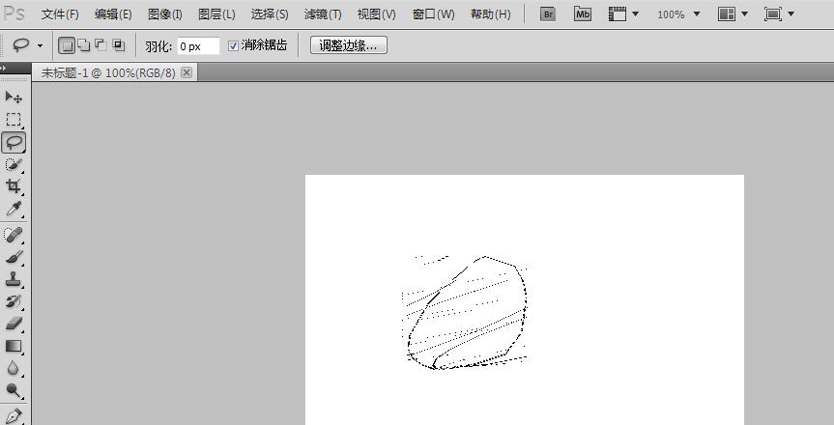The image size is (834, 425).
Task: Select the Move tool
Action: pos(14,98)
